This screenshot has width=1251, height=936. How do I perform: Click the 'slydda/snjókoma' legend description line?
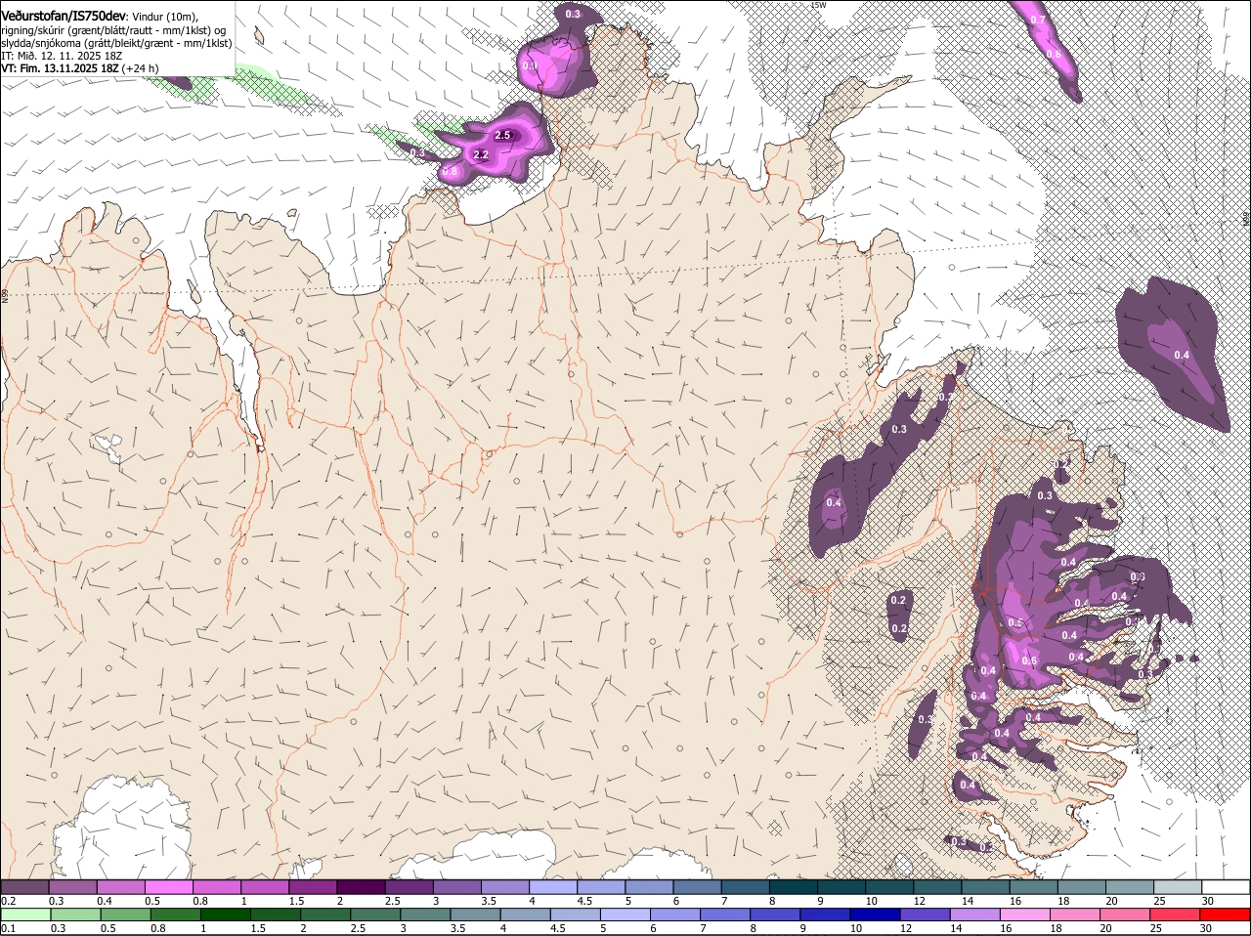click(x=116, y=43)
